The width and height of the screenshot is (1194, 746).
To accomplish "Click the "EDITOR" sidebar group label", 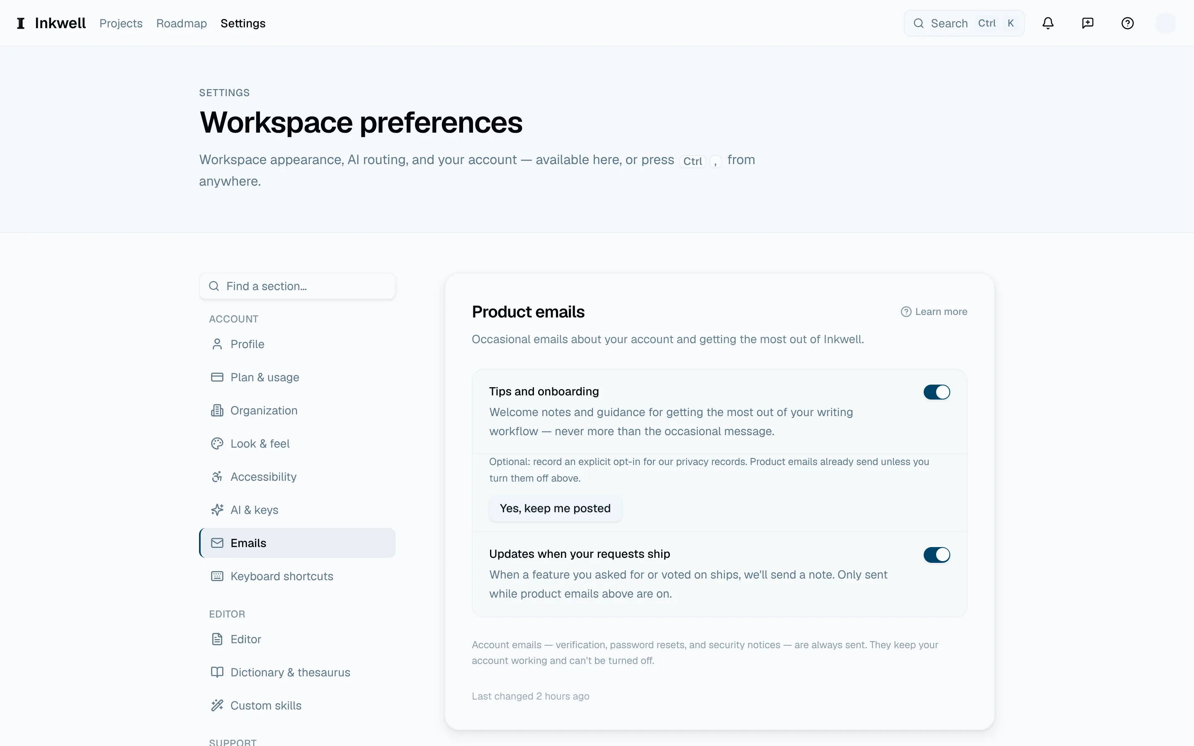I will point(227,614).
